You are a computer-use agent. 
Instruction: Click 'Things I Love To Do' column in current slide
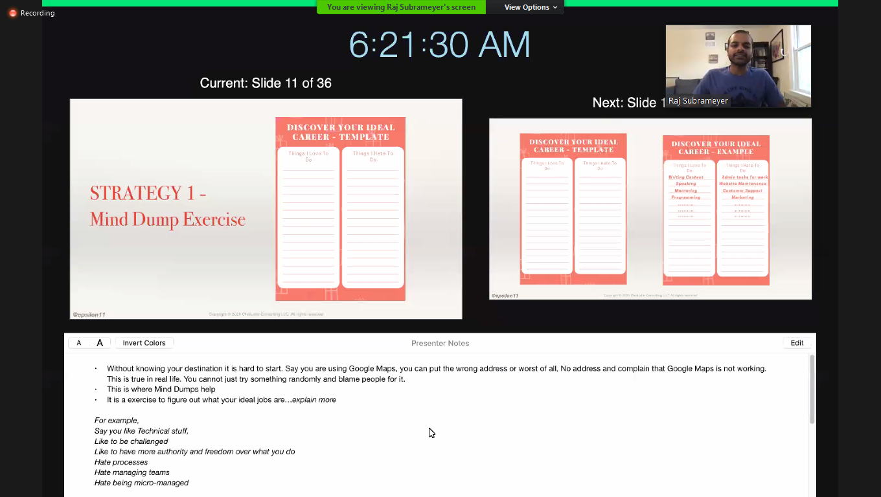(x=308, y=217)
